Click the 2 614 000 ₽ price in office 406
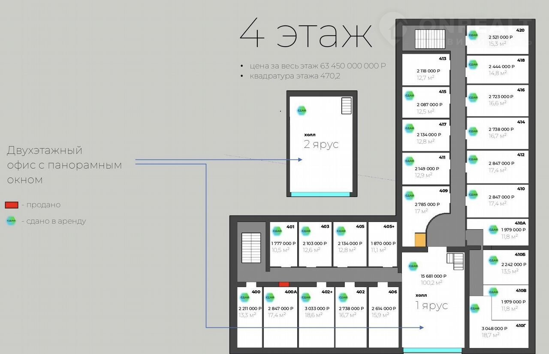 pyautogui.click(x=383, y=309)
